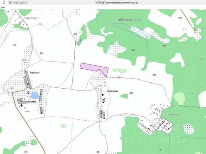Select the page title 'НСПД | Геоинформационный портал'
The image size is (206, 154).
117,3
